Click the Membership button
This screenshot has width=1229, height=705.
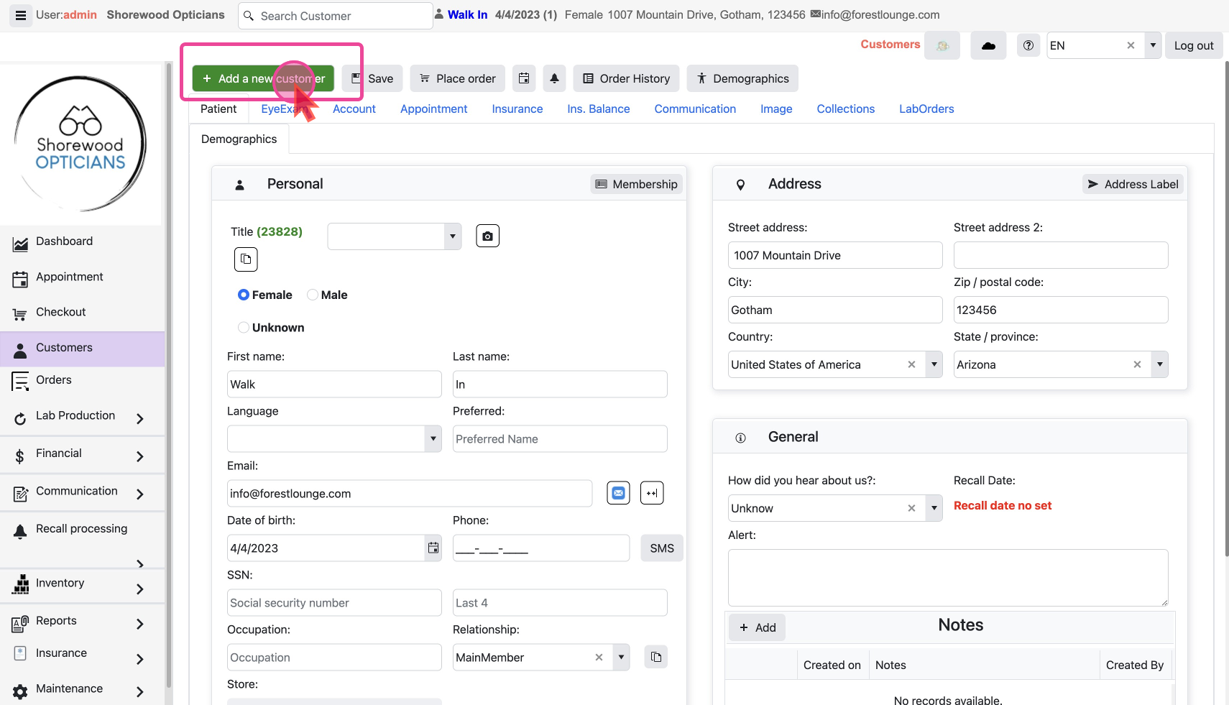click(x=636, y=184)
